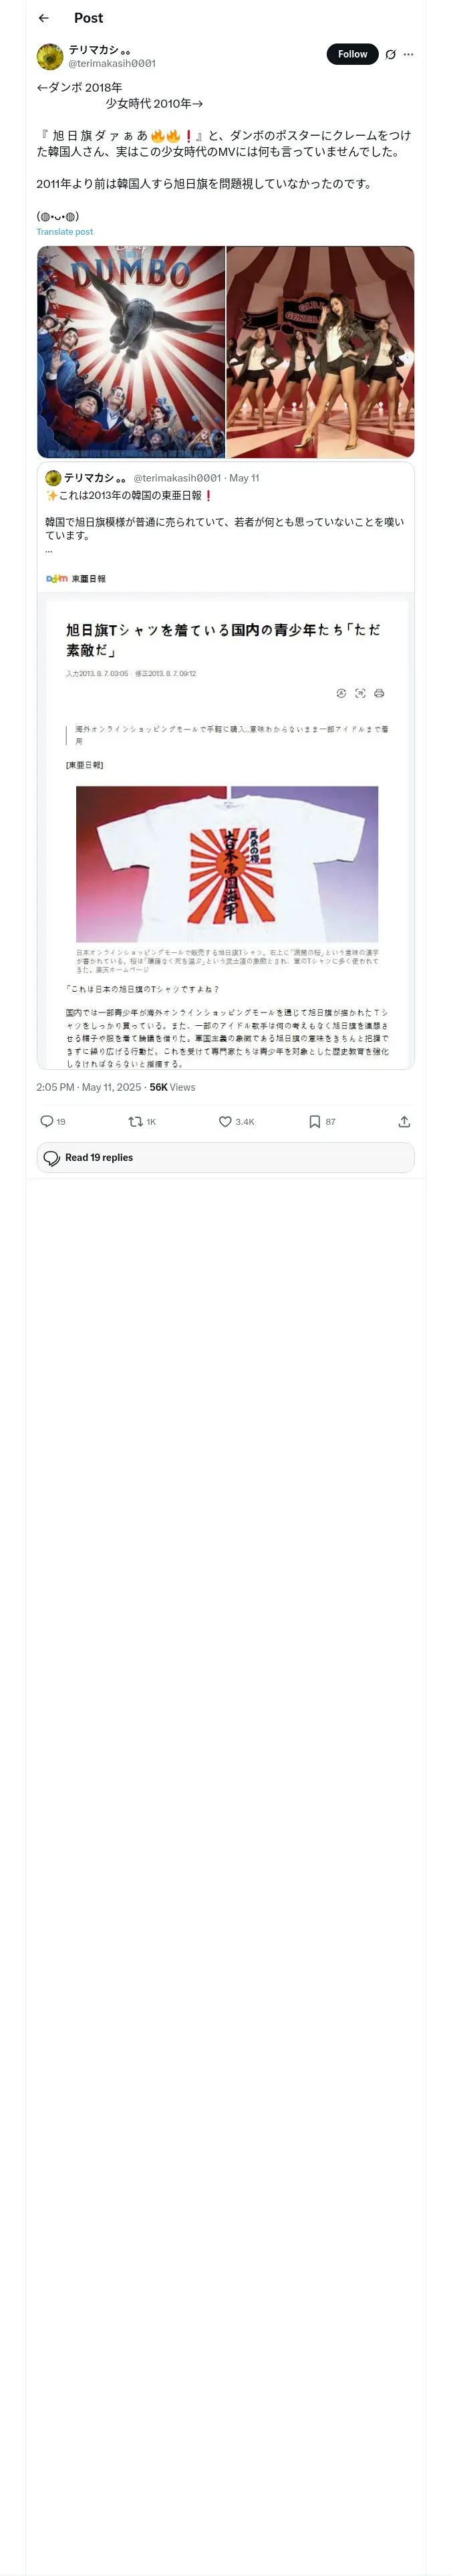Open the Dumbo poster image
The image size is (451, 2576).
(x=131, y=352)
